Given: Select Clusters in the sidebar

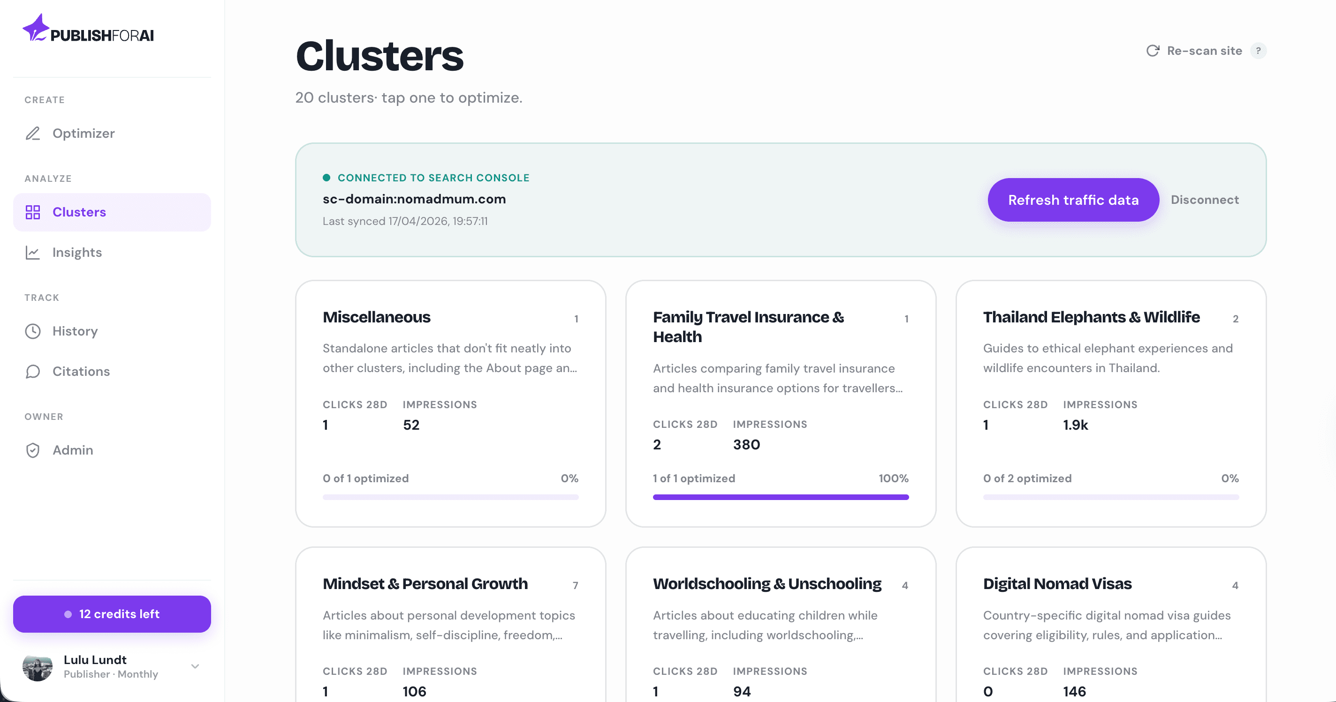Looking at the screenshot, I should coord(112,212).
